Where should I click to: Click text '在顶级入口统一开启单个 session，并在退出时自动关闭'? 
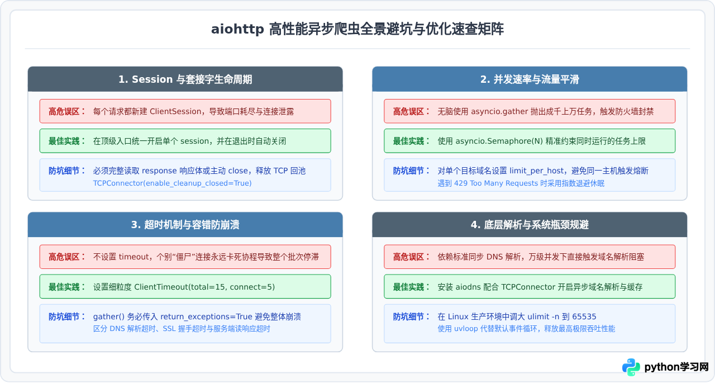tap(189, 141)
